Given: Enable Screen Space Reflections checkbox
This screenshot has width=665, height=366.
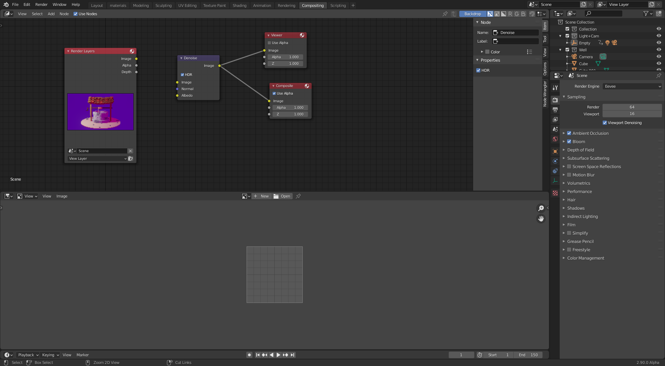Looking at the screenshot, I should (569, 166).
